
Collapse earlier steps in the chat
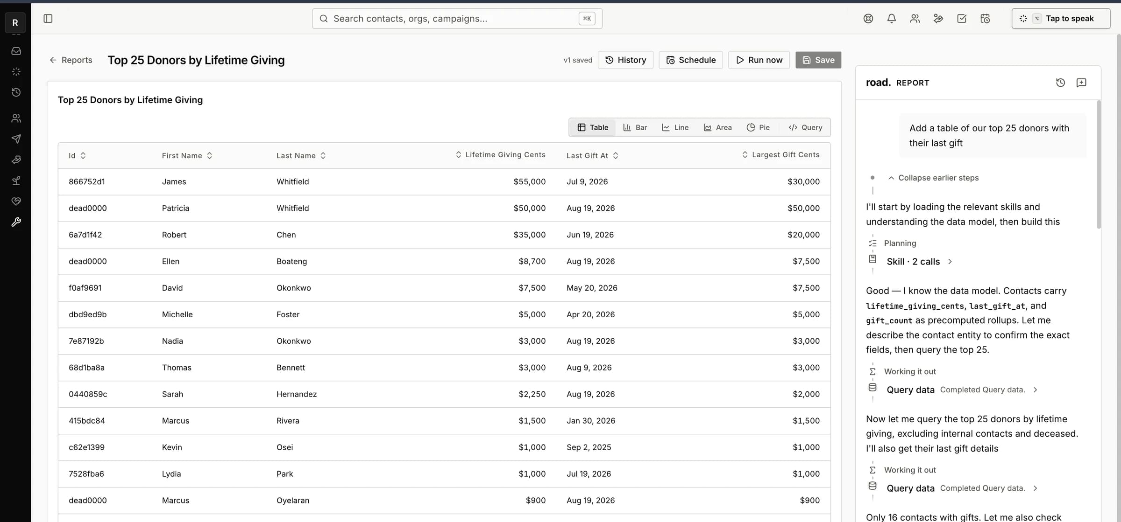click(933, 178)
